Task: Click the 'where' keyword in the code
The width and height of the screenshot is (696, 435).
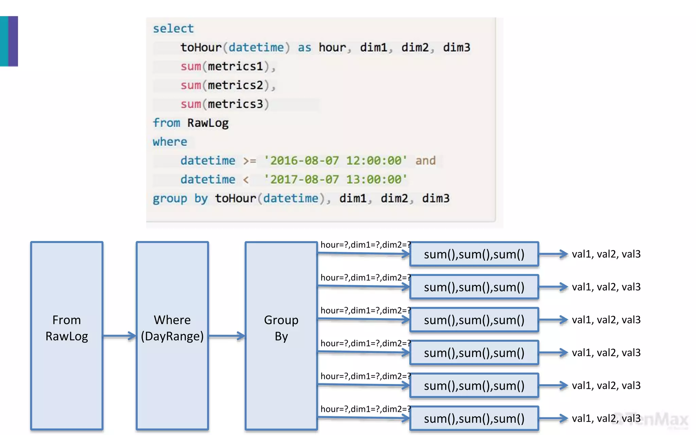Action: point(170,142)
